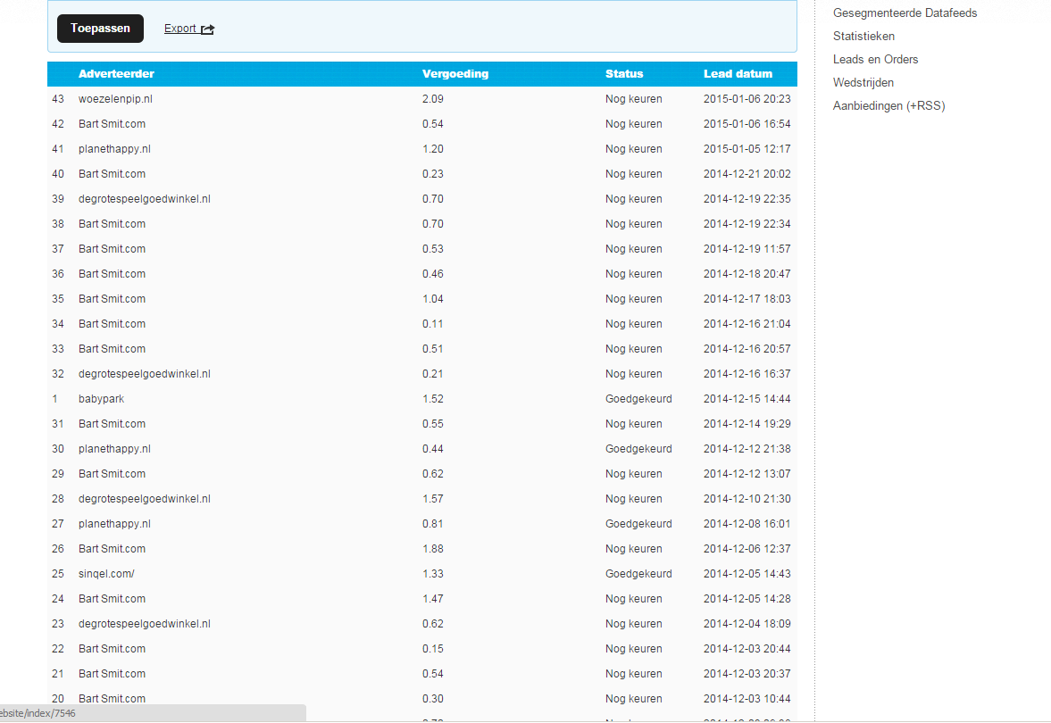Click the 1.52 vergoeding value
Viewport: 1051px width, 723px height.
click(x=433, y=399)
